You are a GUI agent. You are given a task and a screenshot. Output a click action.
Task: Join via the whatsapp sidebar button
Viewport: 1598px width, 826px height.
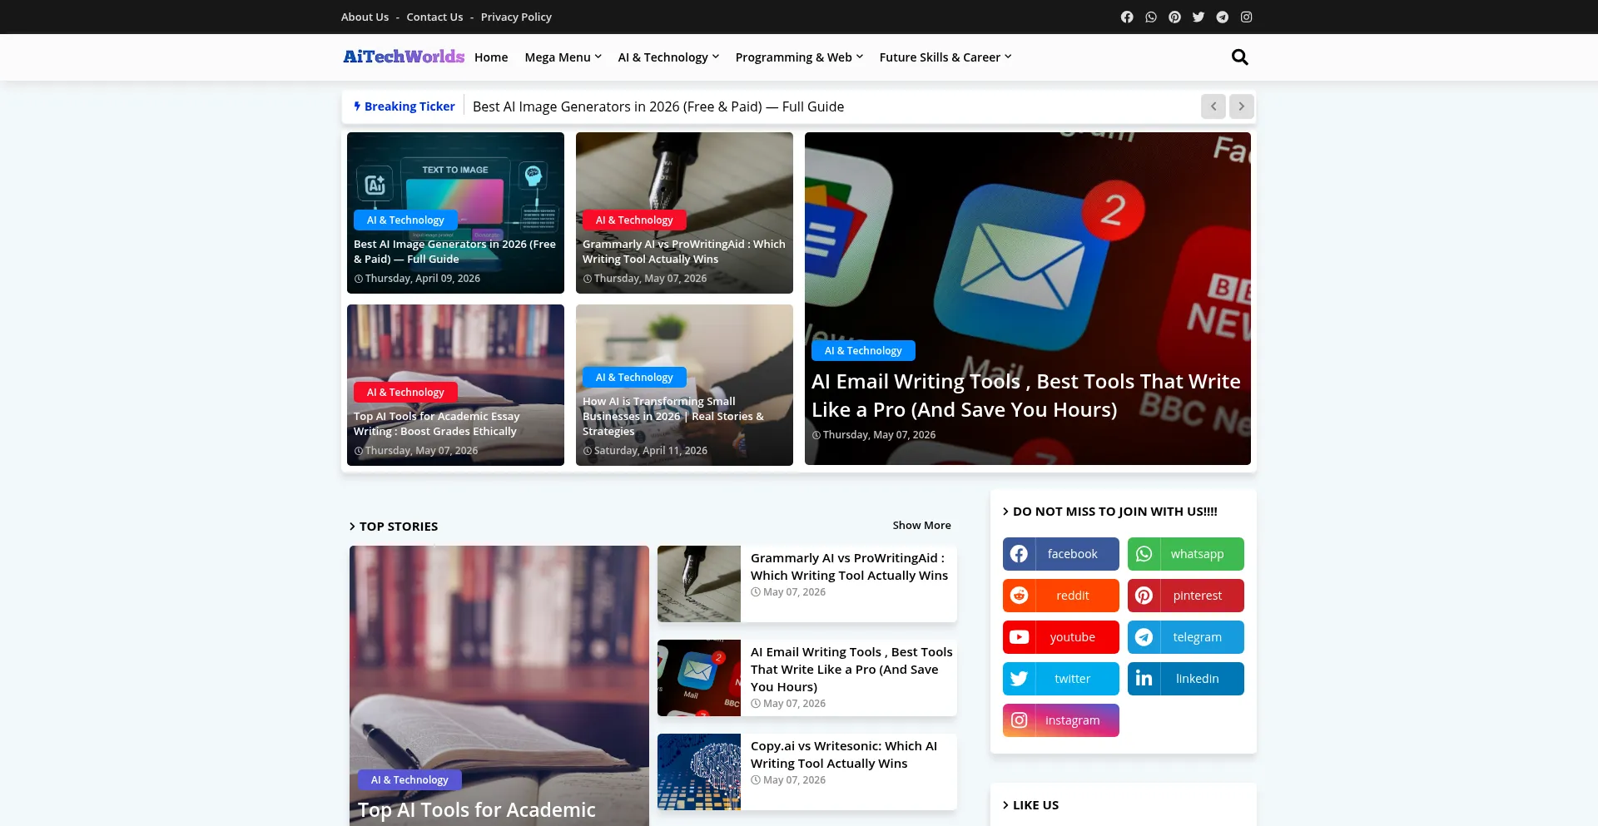coord(1186,554)
